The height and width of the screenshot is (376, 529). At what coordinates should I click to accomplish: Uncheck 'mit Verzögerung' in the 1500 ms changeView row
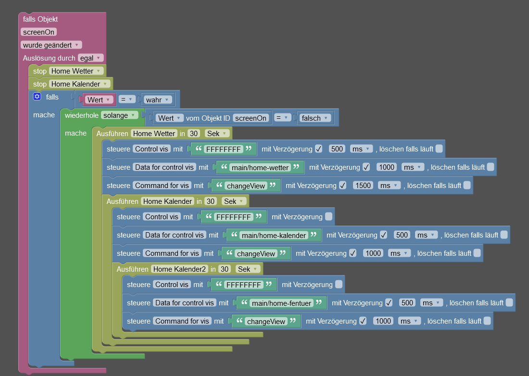coord(343,185)
